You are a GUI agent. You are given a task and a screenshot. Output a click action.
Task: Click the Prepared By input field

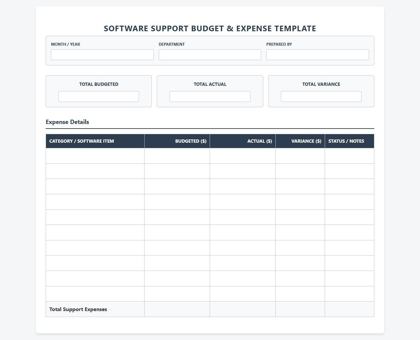tap(317, 55)
